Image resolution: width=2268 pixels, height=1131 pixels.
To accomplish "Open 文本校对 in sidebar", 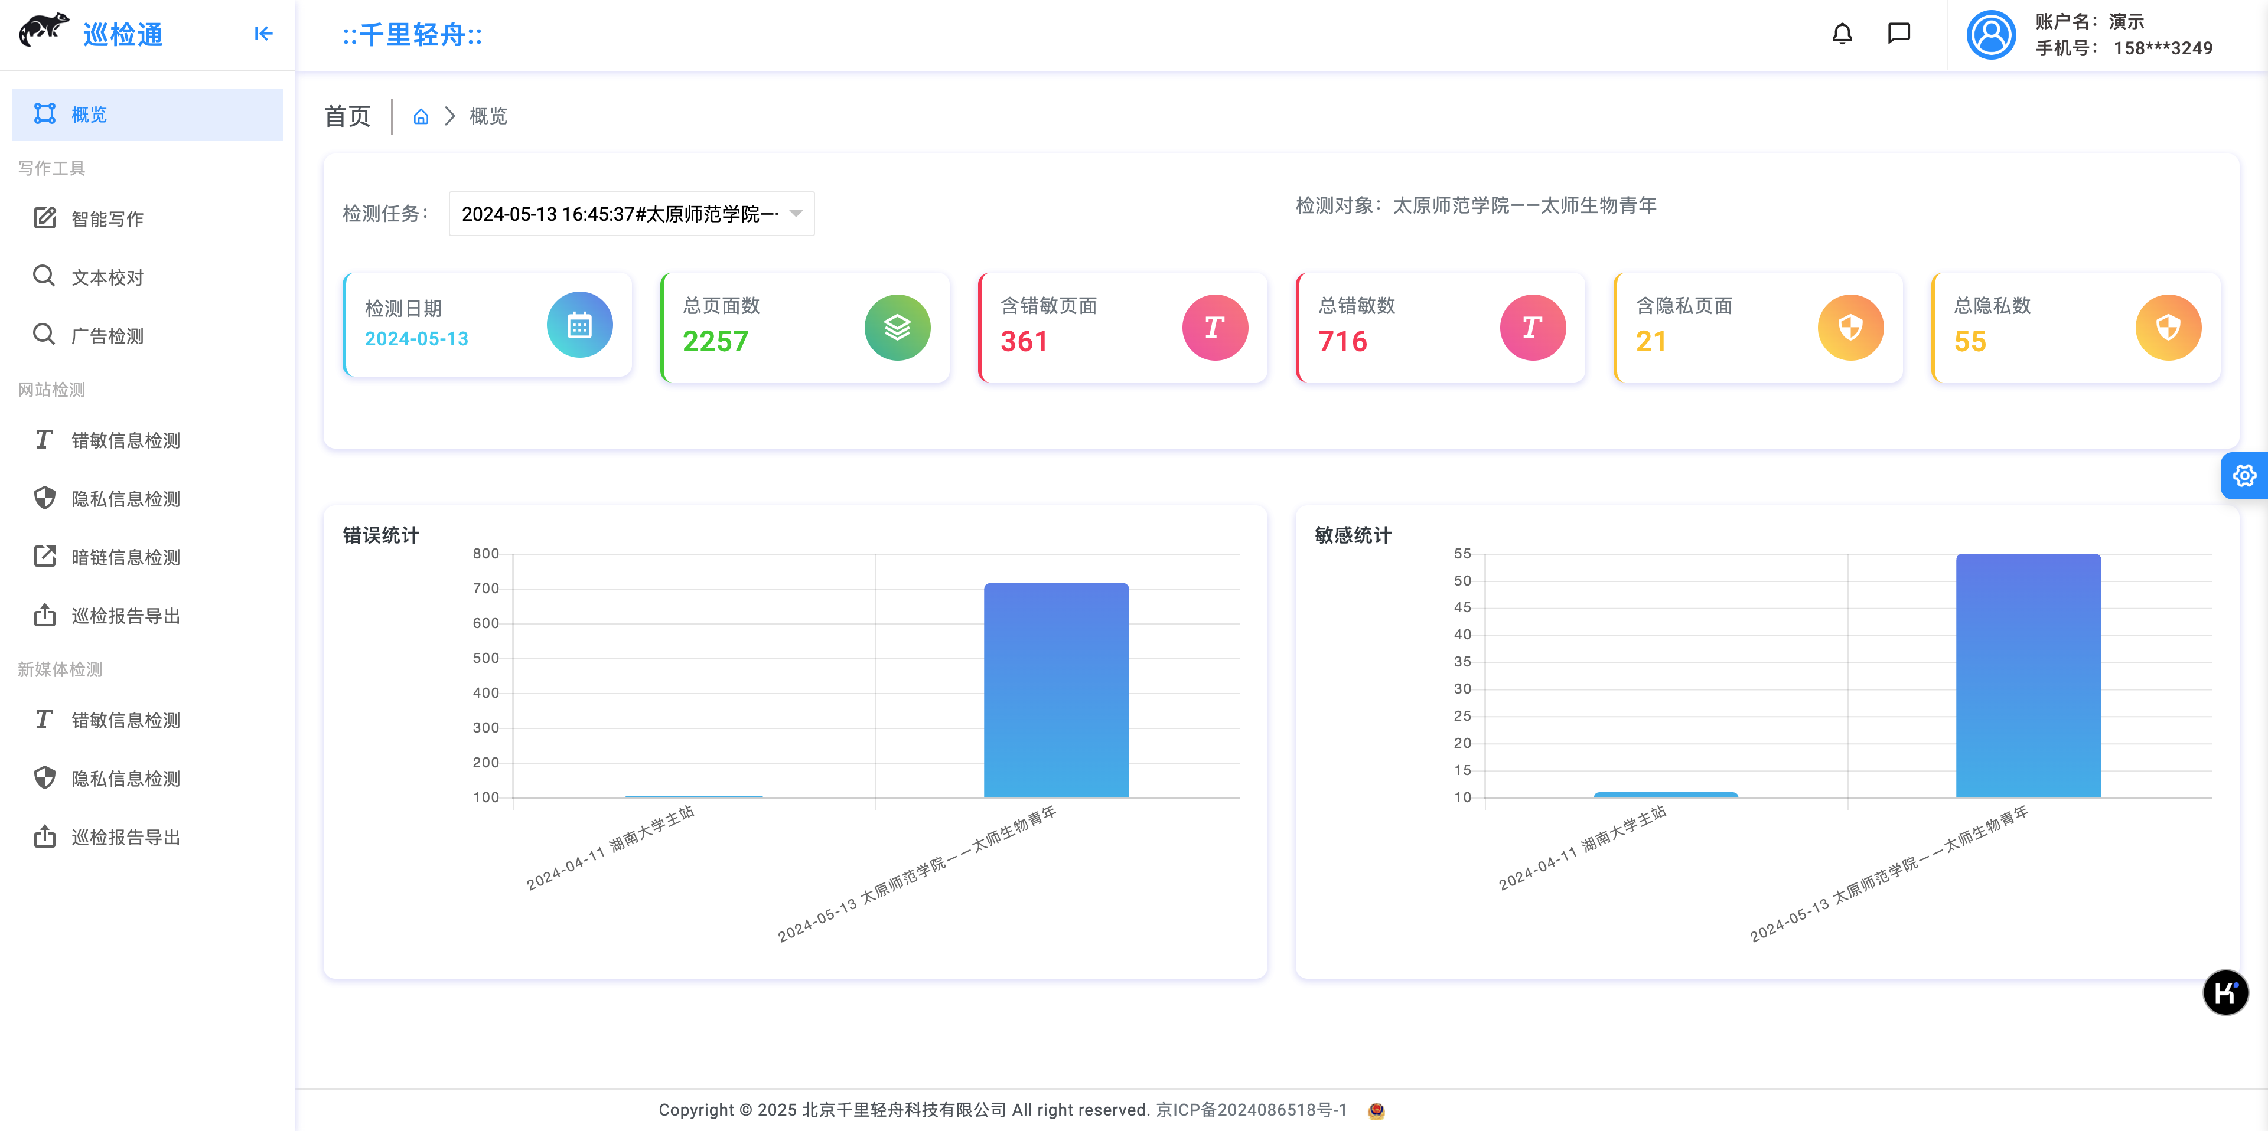I will [x=107, y=277].
